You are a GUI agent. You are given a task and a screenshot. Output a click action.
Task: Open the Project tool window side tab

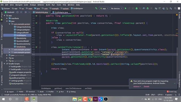click(x=2, y=16)
